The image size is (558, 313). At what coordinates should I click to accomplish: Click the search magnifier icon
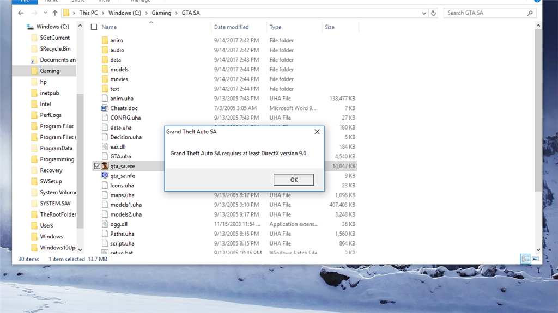click(x=530, y=13)
